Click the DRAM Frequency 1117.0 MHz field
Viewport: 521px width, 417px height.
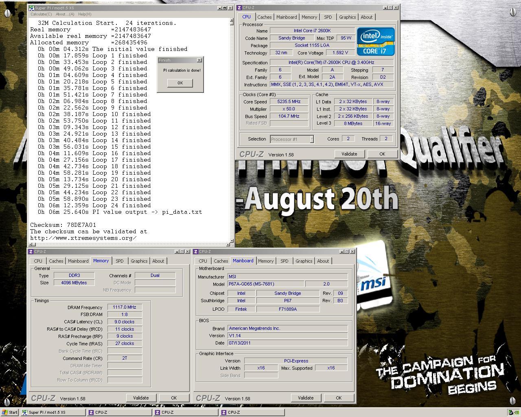(x=125, y=307)
